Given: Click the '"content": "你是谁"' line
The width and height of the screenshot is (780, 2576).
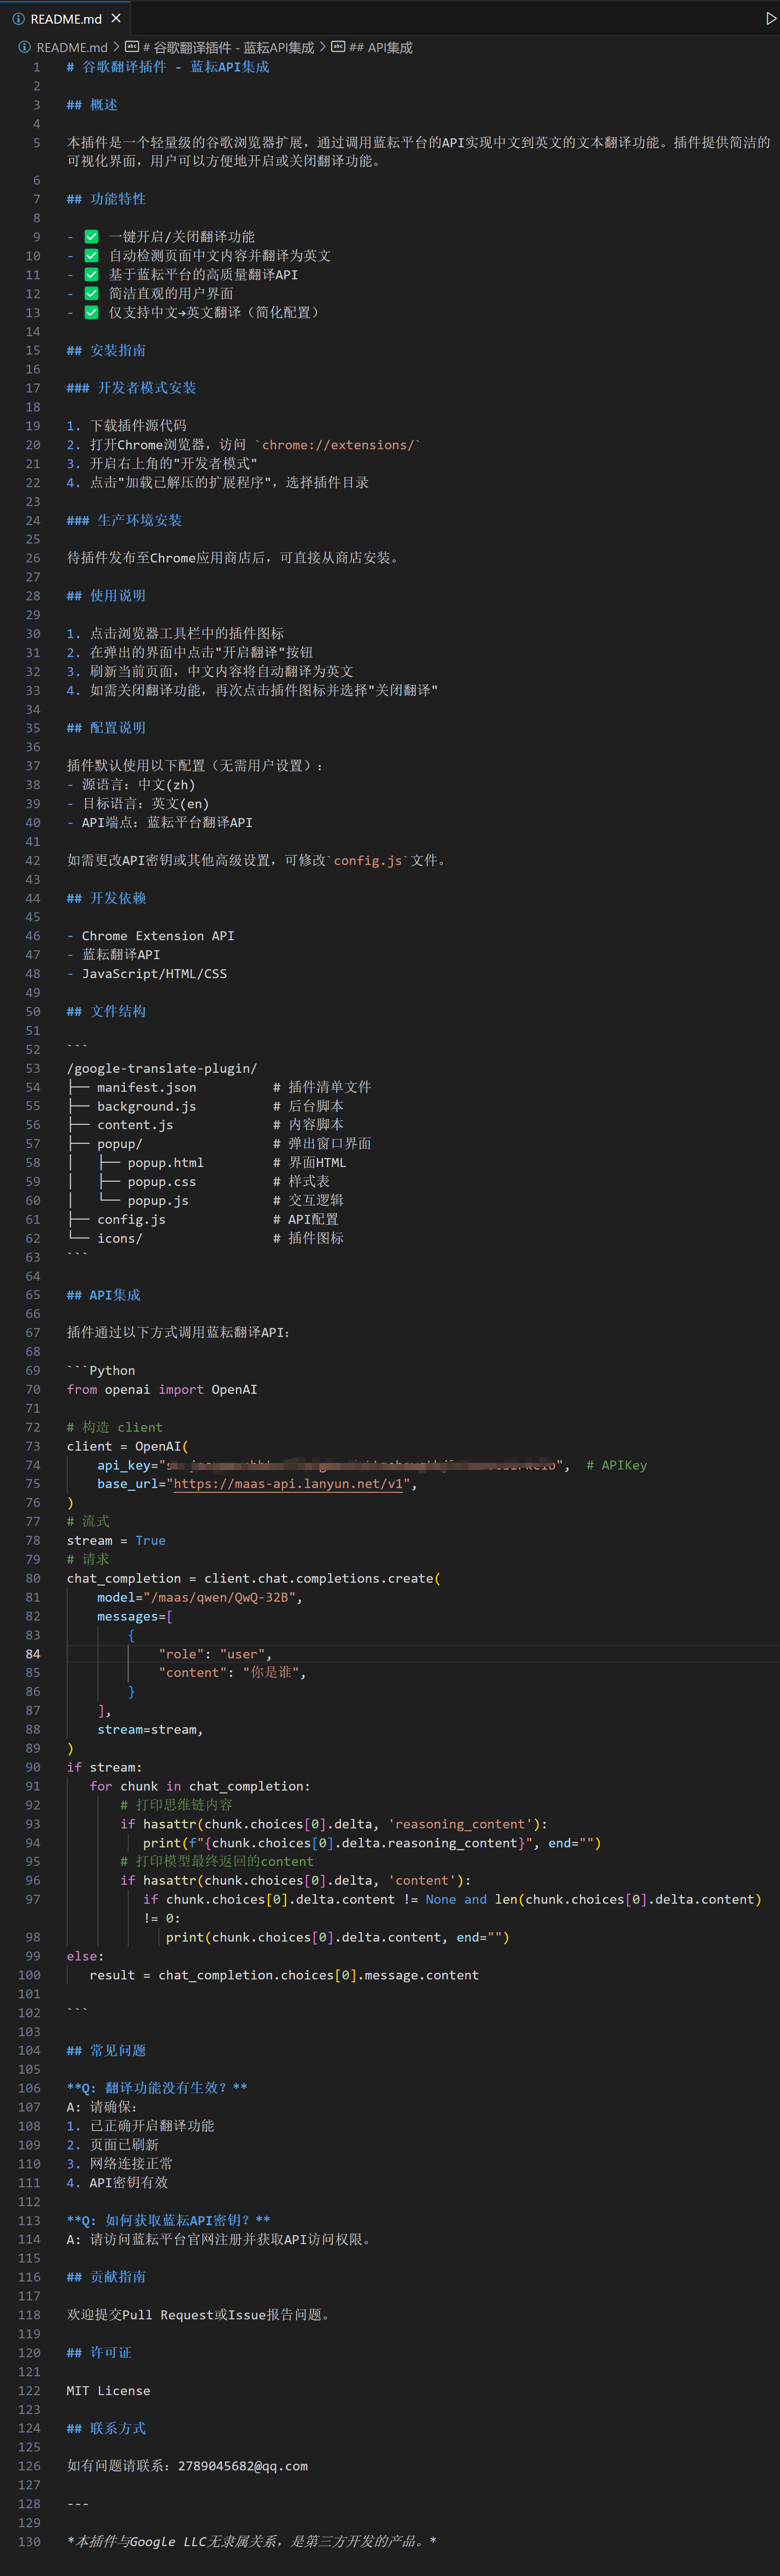Looking at the screenshot, I should [232, 1672].
